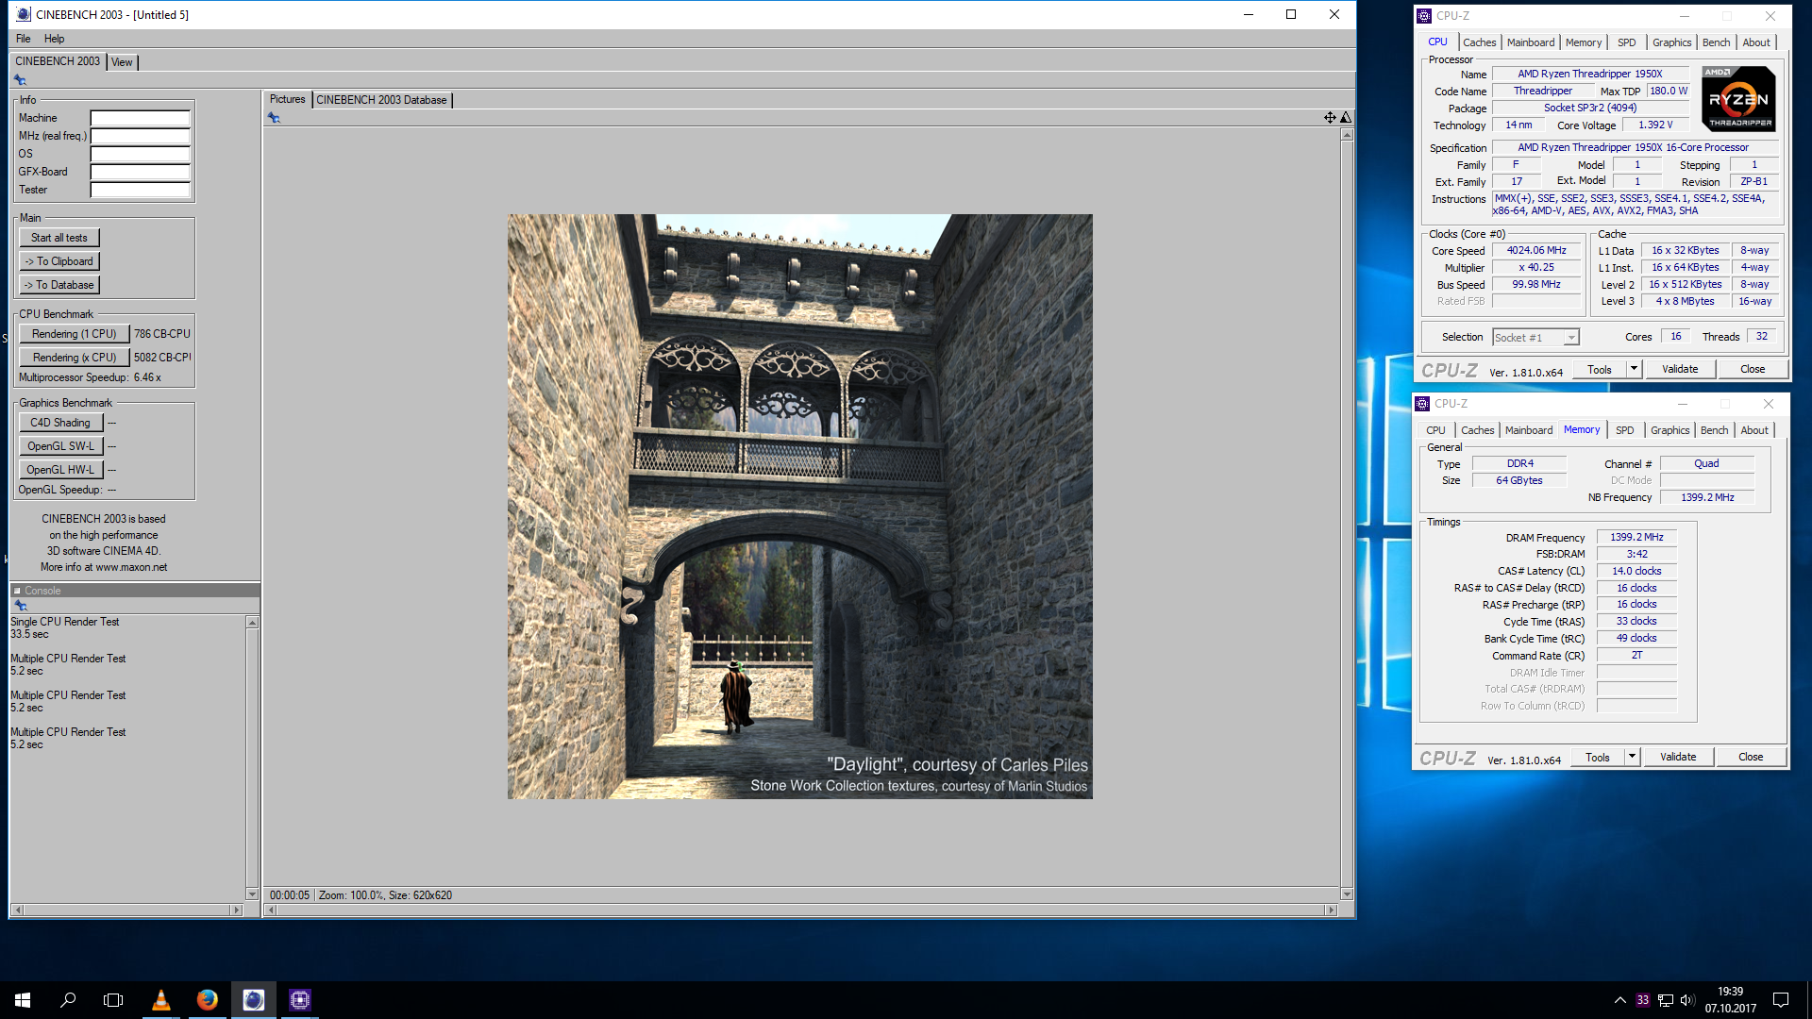The image size is (1812, 1019).
Task: Click the triangle zoom icon beside pan icon
Action: point(1346,118)
